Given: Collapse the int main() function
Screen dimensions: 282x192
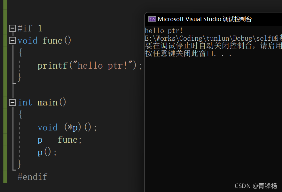Looking at the screenshot, I should 12,102.
